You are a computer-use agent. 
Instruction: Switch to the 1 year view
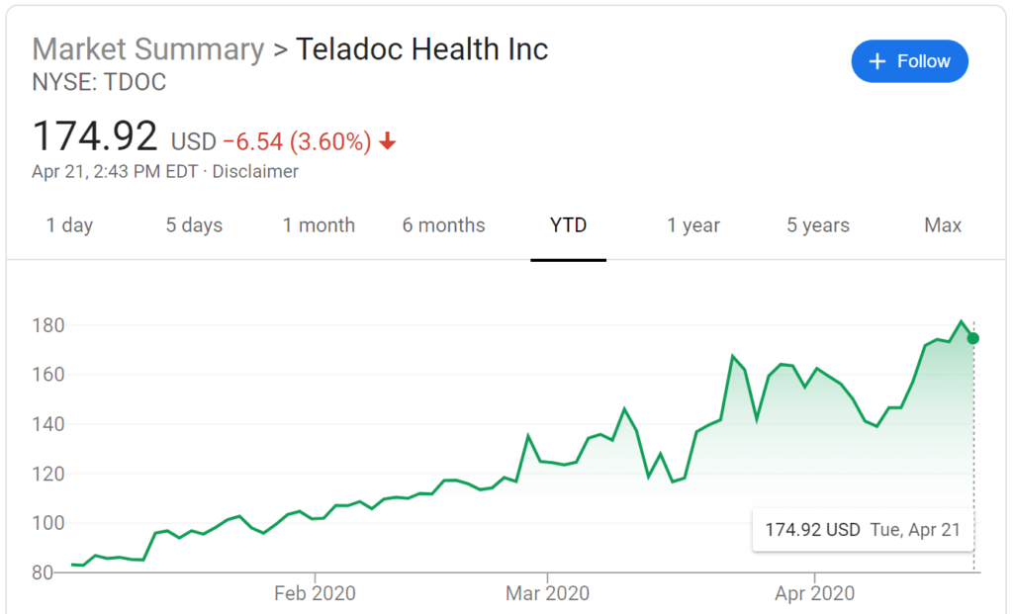[693, 225]
